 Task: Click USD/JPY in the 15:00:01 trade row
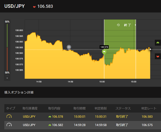click(29, 117)
